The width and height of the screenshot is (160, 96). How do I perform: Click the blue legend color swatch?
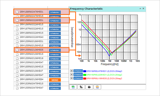click(85, 71)
